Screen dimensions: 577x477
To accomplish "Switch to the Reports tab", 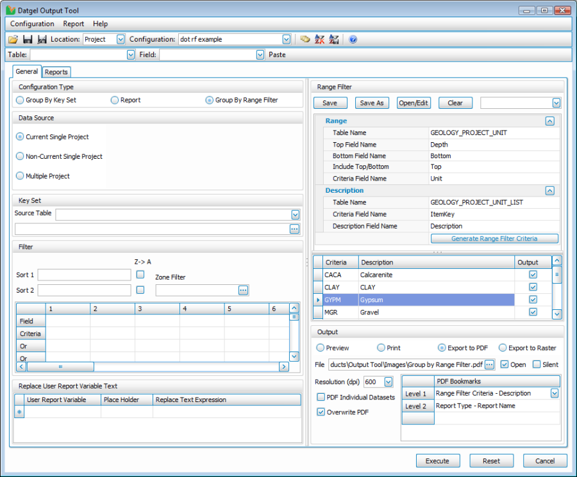I will tap(56, 72).
